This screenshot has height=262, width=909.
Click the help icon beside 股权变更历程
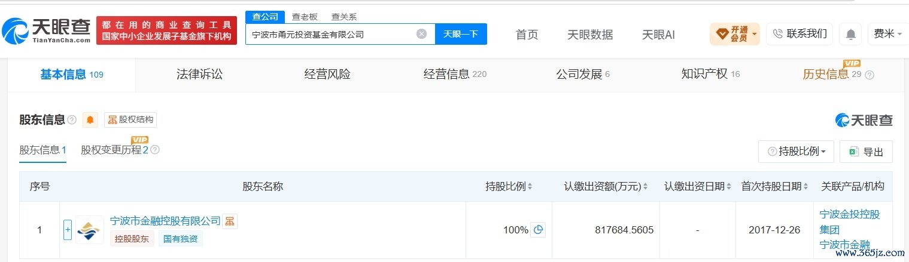[155, 150]
